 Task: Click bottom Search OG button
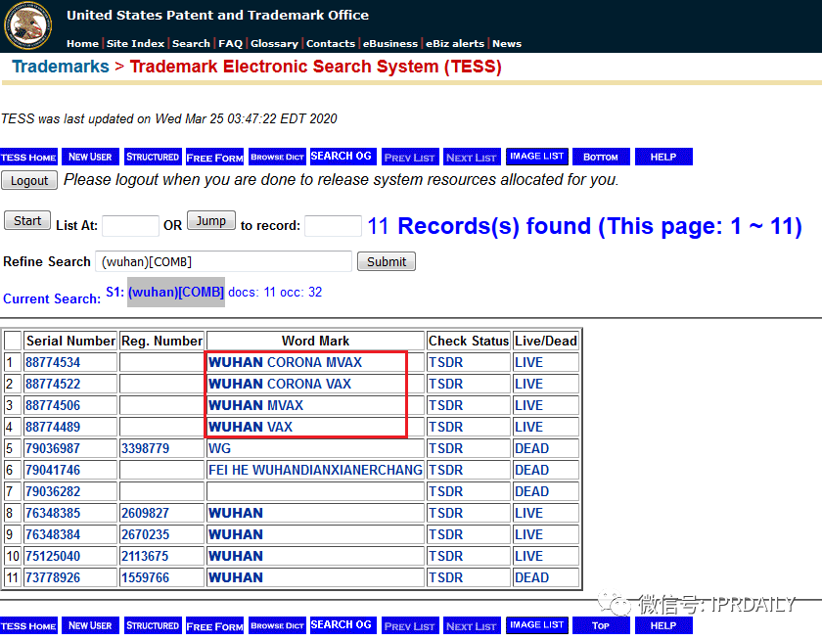[342, 625]
